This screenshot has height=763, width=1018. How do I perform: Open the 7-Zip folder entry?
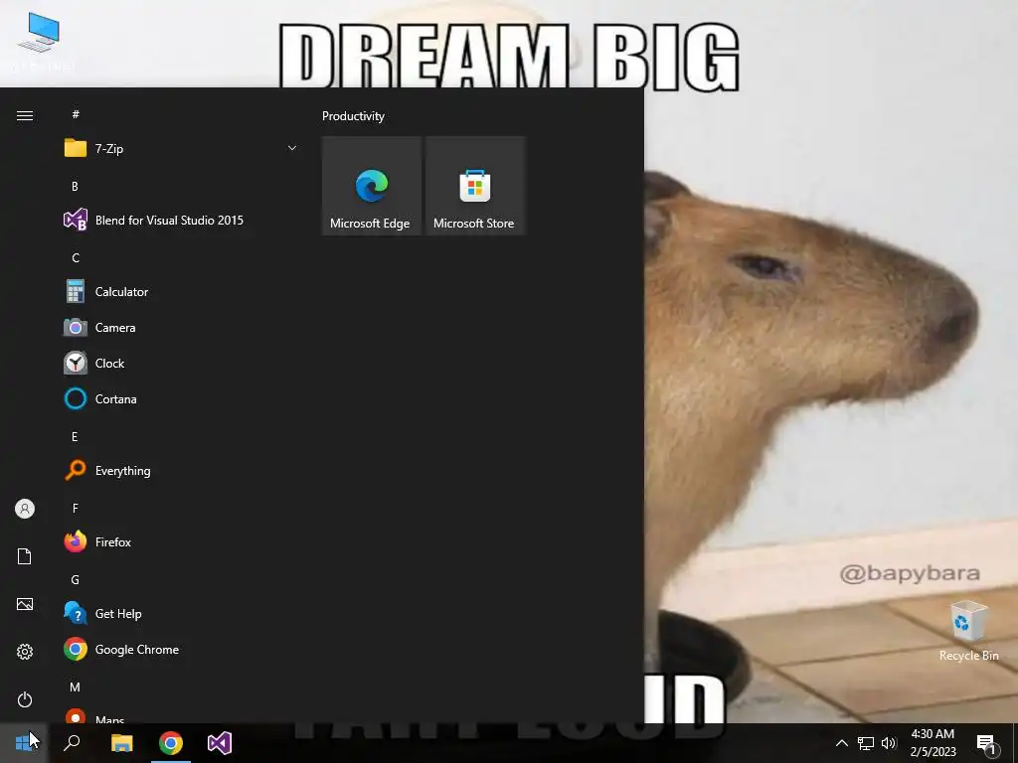[180, 149]
